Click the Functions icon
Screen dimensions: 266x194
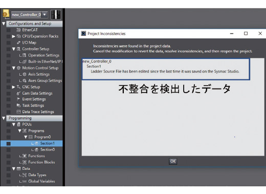click(25, 156)
